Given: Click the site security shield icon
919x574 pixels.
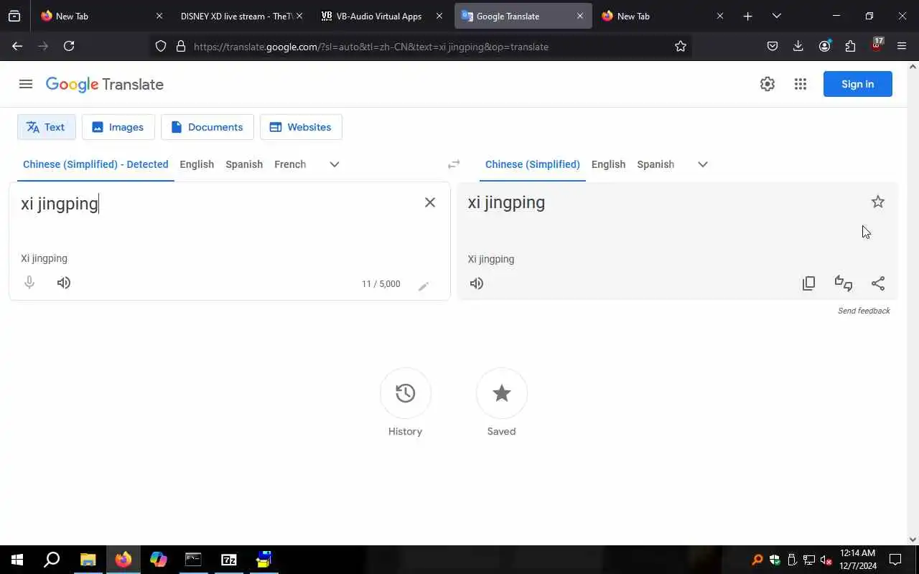Looking at the screenshot, I should 161,46.
